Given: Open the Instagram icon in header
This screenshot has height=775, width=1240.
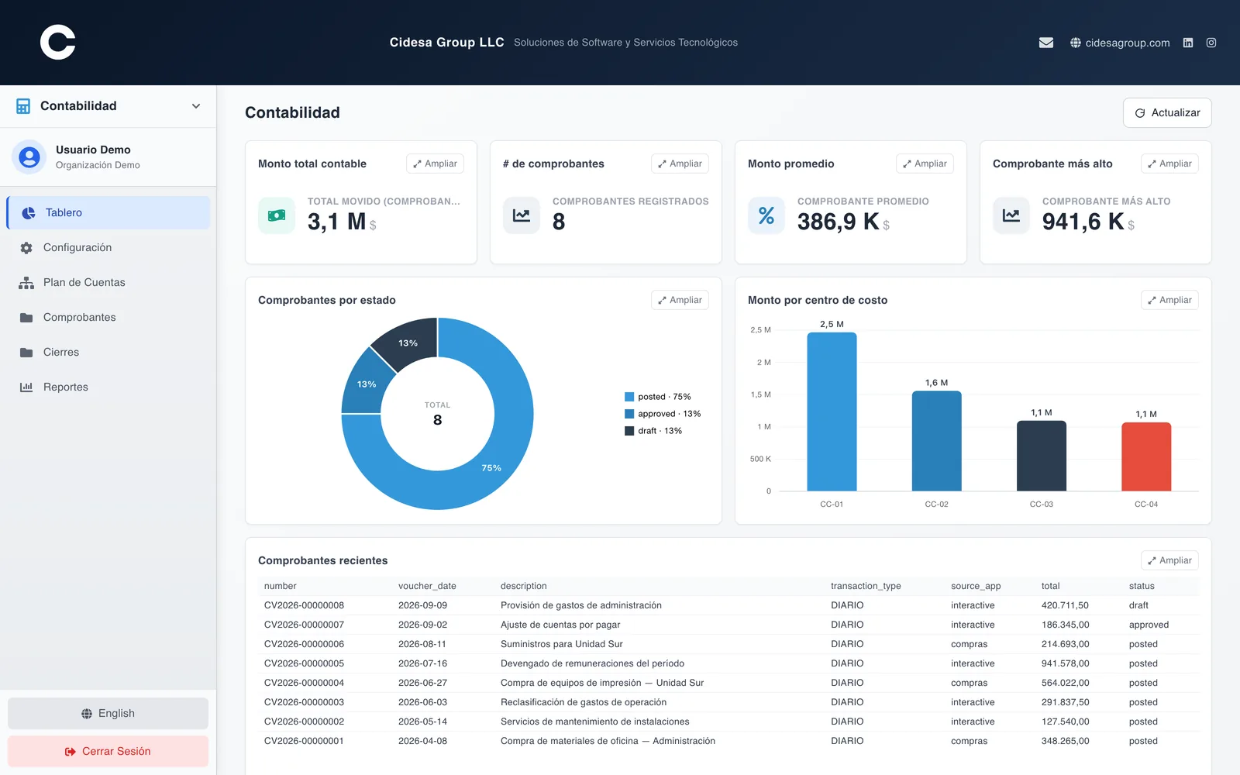Looking at the screenshot, I should 1211,43.
